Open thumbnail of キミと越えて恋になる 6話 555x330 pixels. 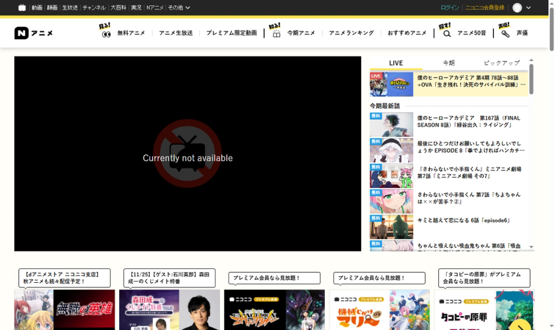click(391, 227)
